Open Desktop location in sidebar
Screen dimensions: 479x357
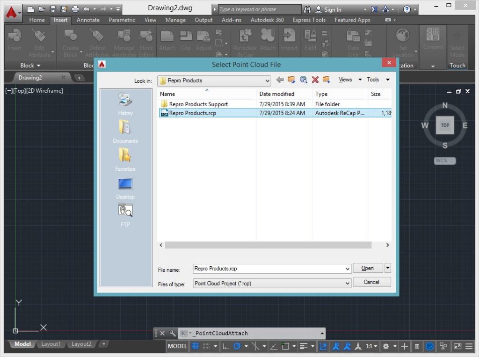(125, 188)
